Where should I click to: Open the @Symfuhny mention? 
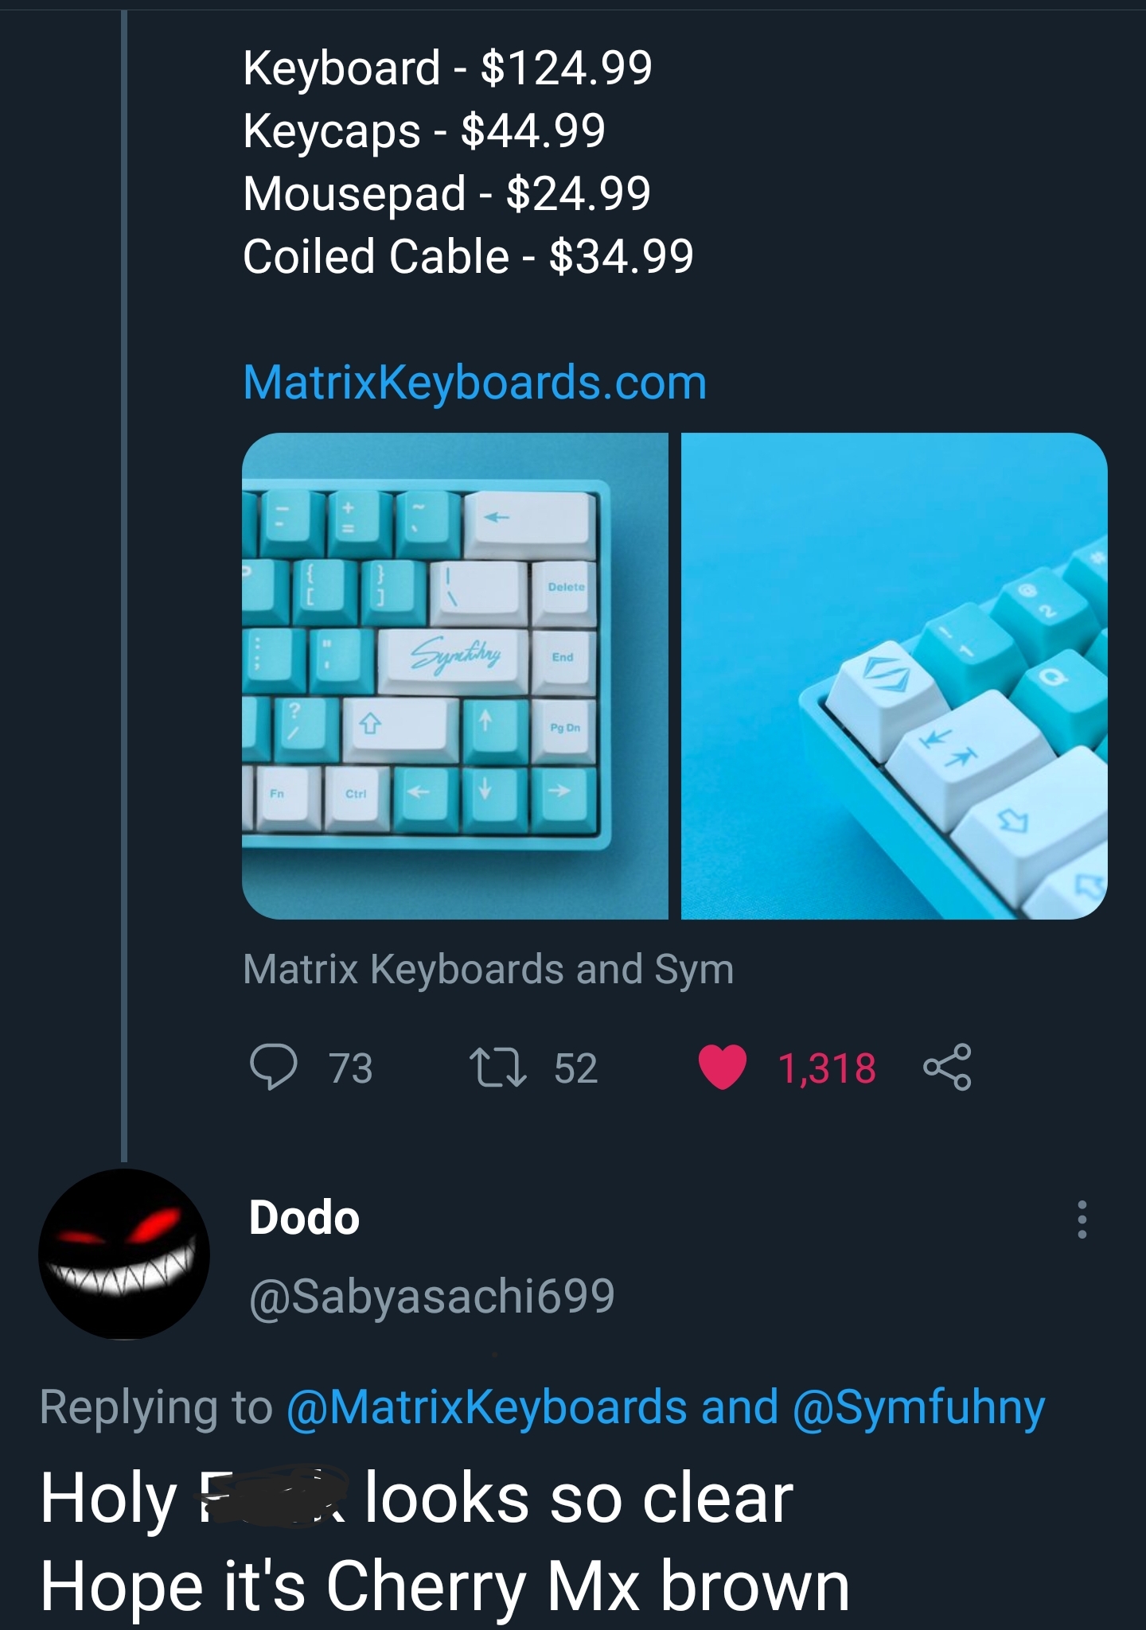pyautogui.click(x=918, y=1407)
